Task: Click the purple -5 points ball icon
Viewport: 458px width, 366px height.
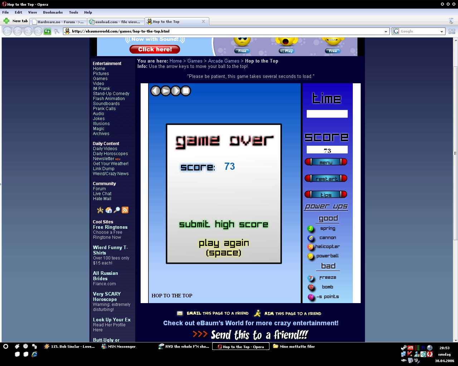Action: pos(311,297)
